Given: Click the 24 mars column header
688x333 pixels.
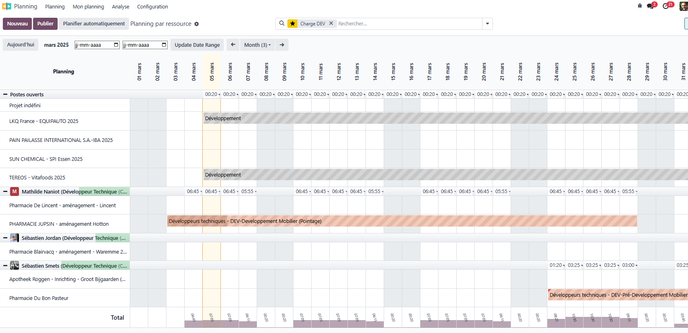Looking at the screenshot, I should click(556, 72).
